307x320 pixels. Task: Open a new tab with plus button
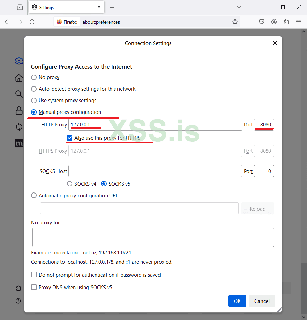click(112, 8)
